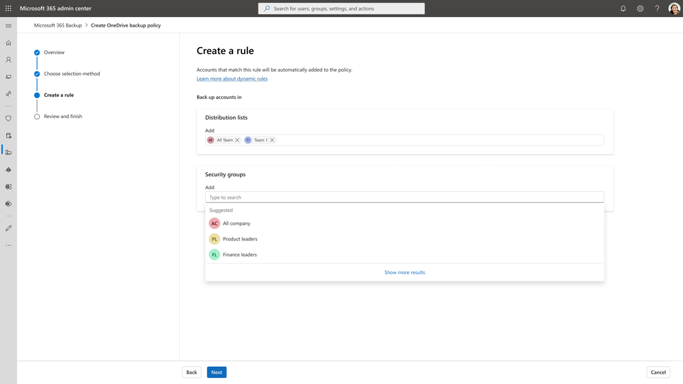Collapse the navigation hamburger menu
Image resolution: width=683 pixels, height=384 pixels.
click(x=8, y=26)
